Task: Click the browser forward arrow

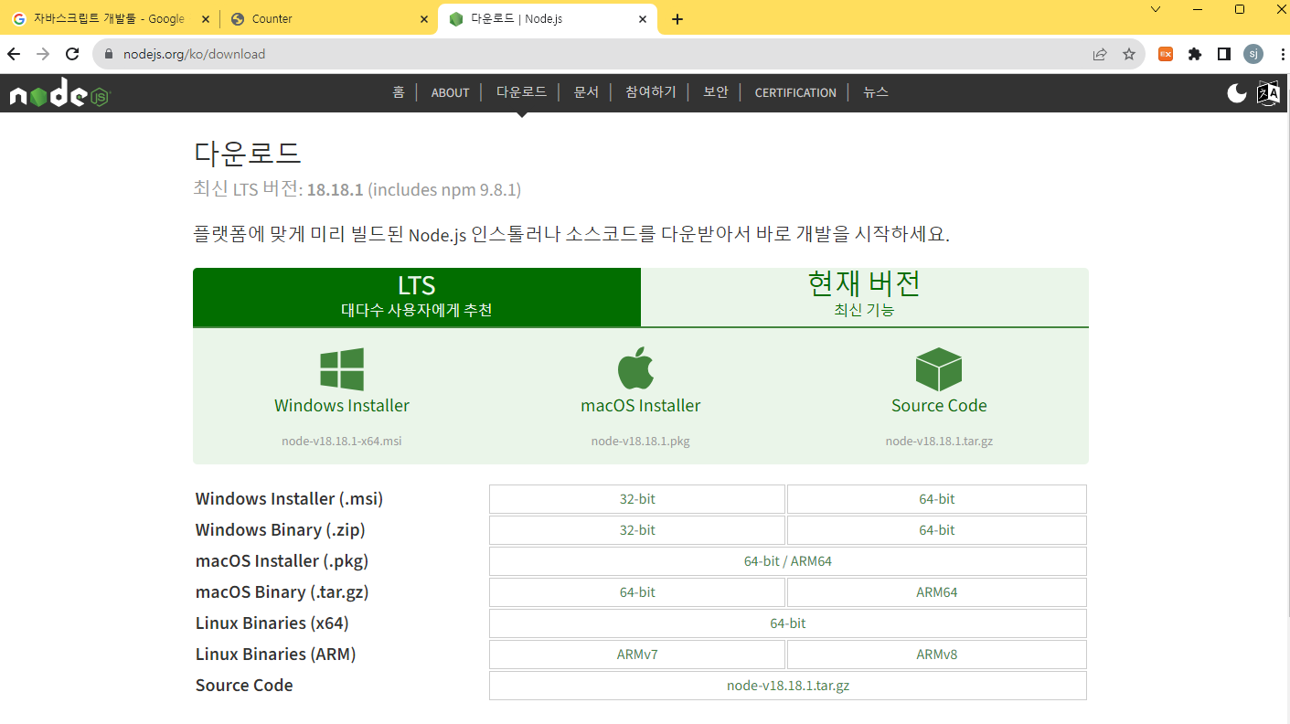Action: point(43,54)
